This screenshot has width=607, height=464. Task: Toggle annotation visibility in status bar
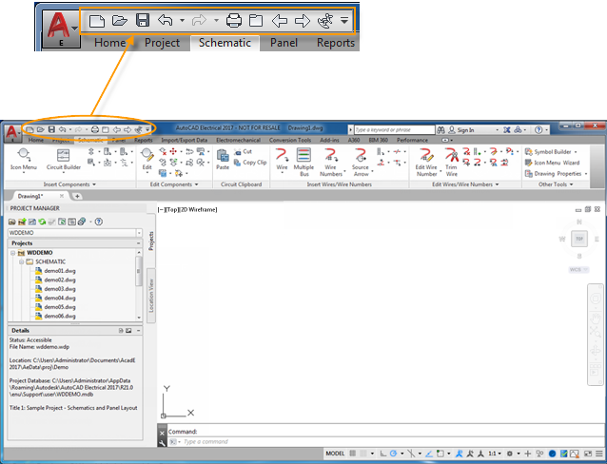click(x=460, y=454)
